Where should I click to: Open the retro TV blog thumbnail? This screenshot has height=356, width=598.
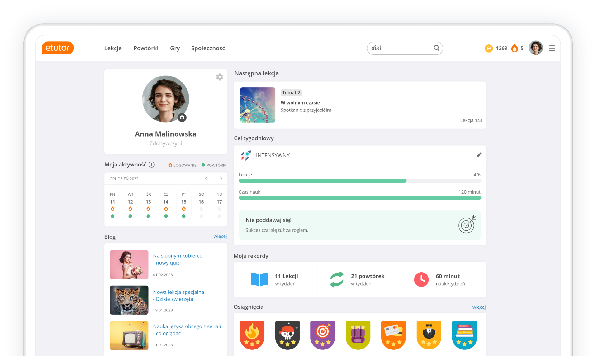[x=129, y=335]
